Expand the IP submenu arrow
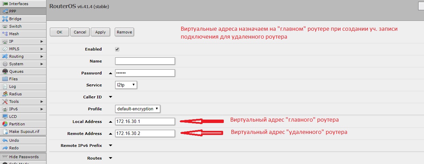 tap(42, 41)
